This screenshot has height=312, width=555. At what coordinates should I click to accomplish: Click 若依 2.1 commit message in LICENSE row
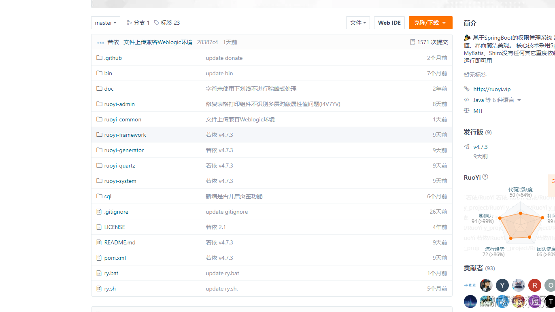(x=216, y=227)
